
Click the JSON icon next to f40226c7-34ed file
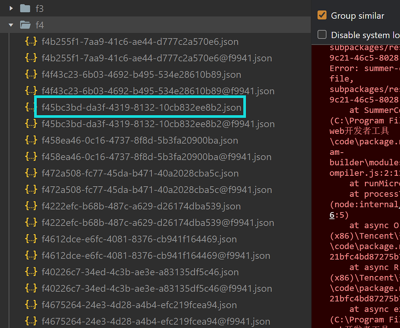pos(30,272)
